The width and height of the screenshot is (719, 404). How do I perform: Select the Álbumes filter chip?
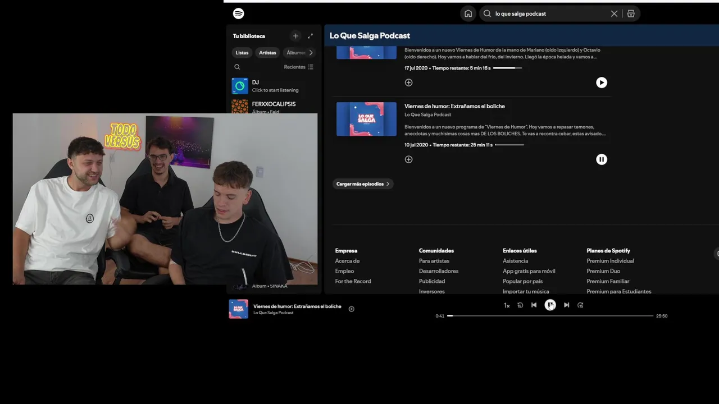click(295, 53)
